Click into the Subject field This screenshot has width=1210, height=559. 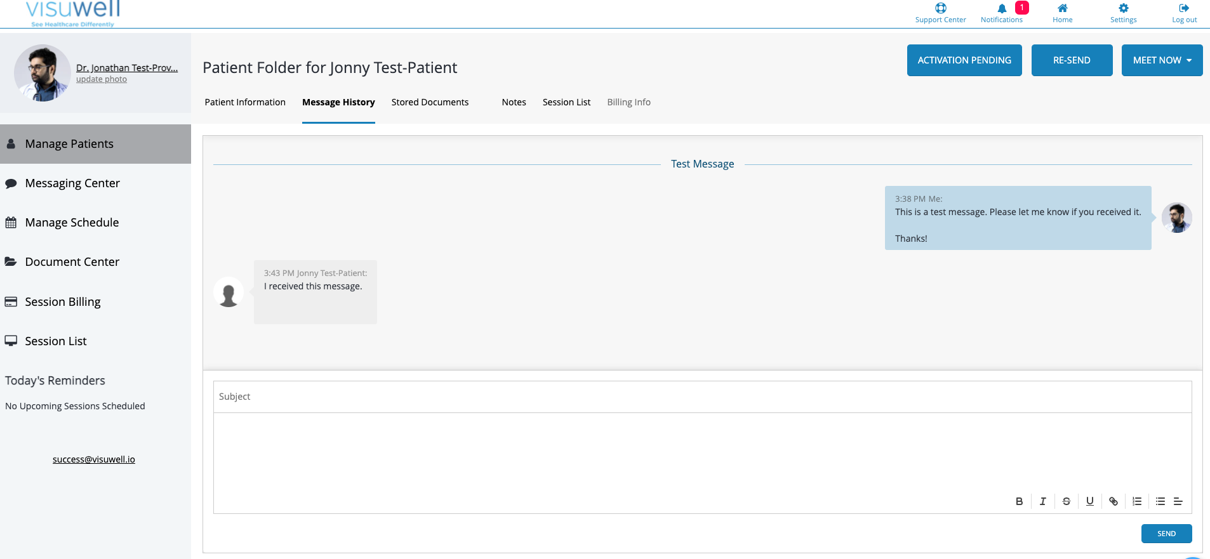click(702, 397)
